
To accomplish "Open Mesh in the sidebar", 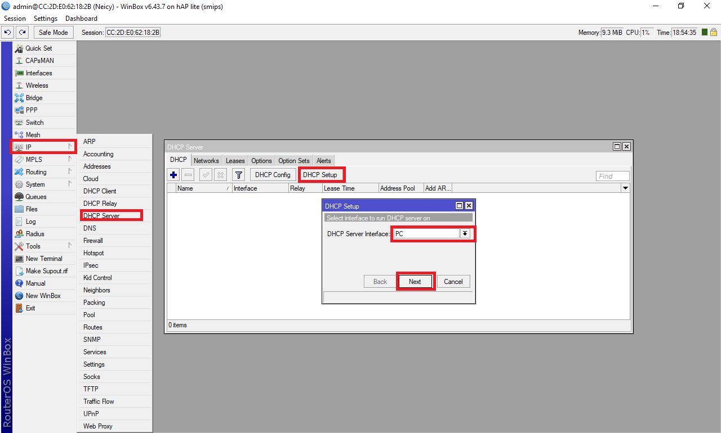I will point(44,135).
